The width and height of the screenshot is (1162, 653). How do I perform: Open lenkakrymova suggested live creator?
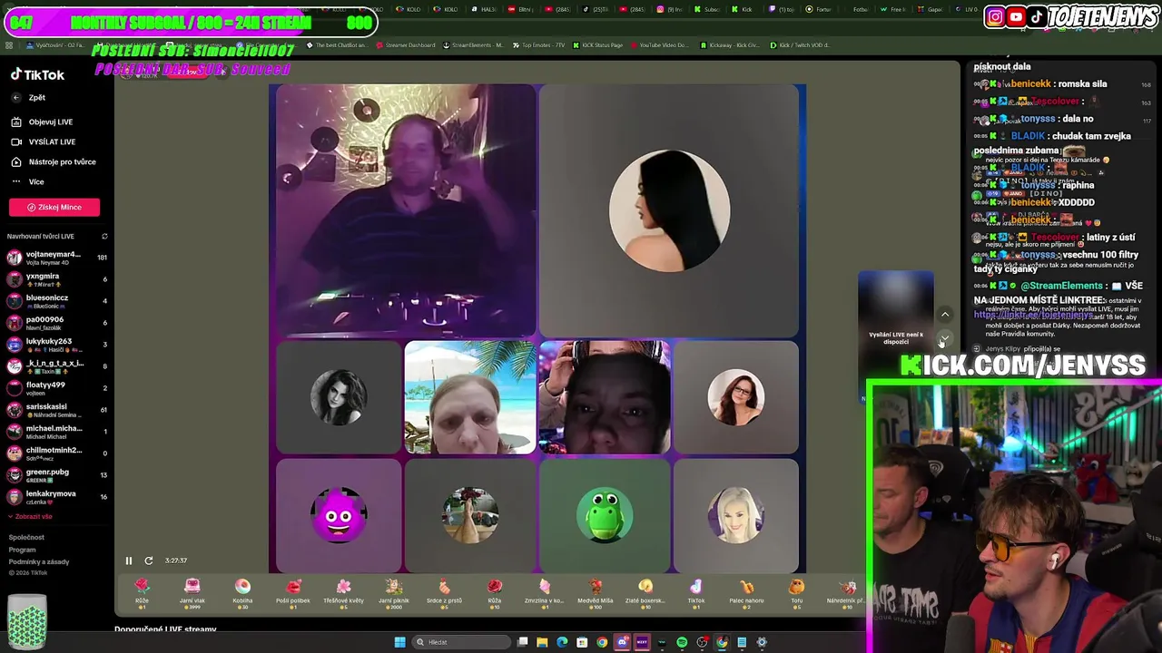(x=56, y=497)
